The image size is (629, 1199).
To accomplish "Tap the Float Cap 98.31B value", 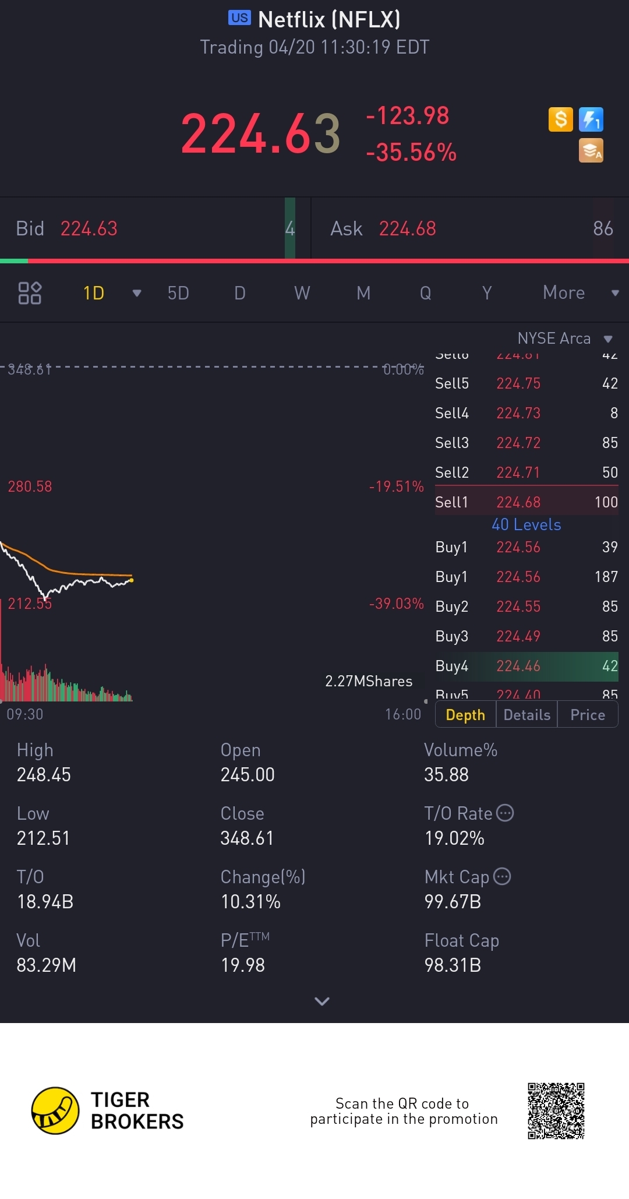I will click(453, 965).
